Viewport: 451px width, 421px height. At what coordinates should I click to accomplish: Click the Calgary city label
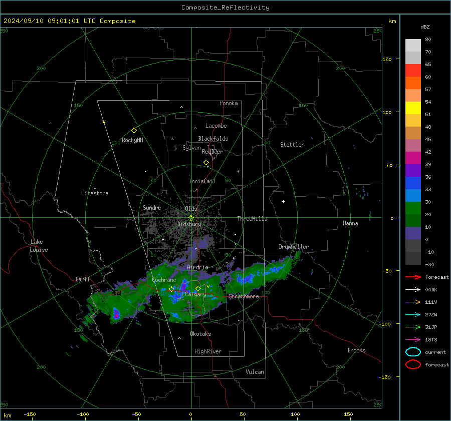(x=195, y=294)
